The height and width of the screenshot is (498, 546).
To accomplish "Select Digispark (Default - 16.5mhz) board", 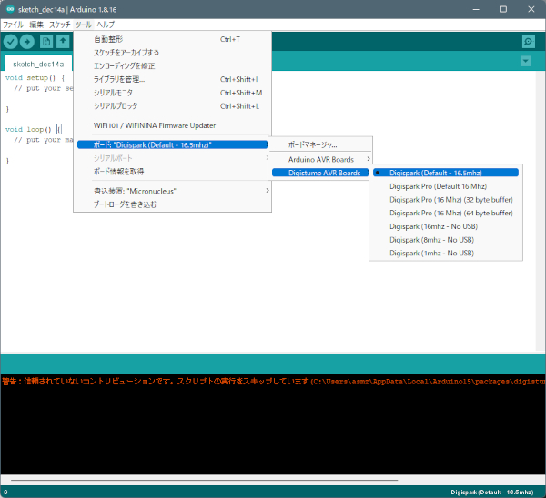I will click(446, 173).
